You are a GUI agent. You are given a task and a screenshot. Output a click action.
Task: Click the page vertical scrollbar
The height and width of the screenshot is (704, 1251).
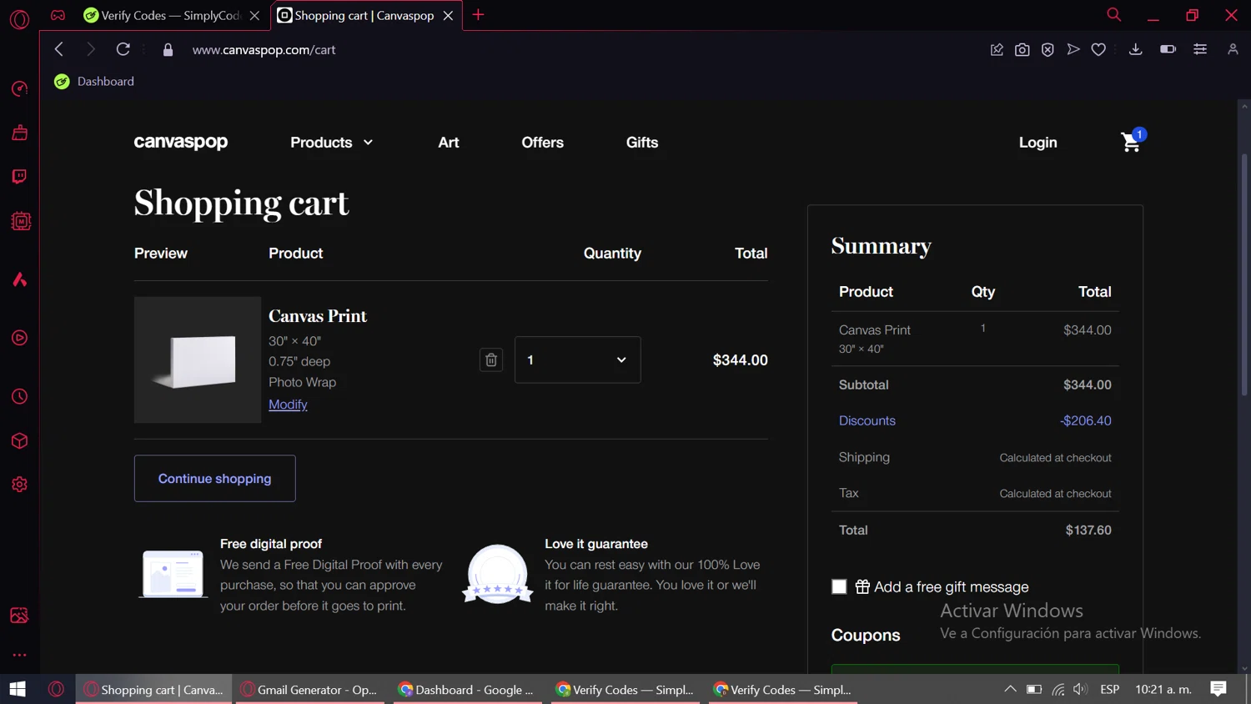pos(1244,275)
